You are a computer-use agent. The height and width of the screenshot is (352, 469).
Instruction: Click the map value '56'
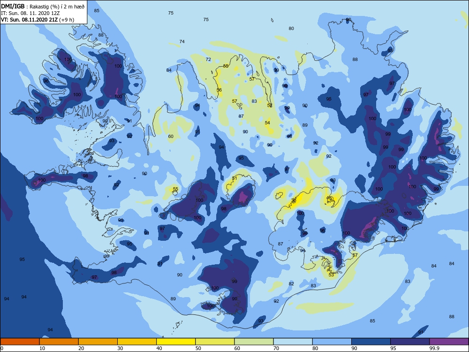point(219,90)
